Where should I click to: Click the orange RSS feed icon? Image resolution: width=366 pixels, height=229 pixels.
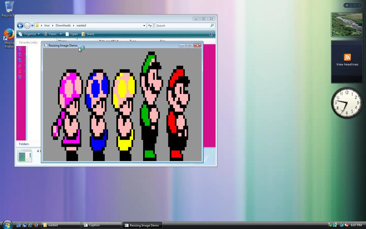tap(347, 57)
